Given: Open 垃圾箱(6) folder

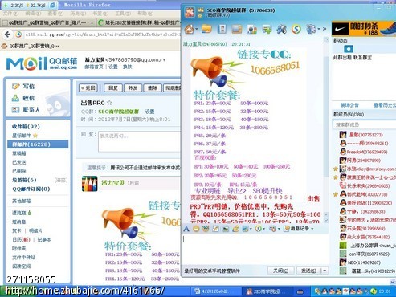Looking at the screenshot, I should click(x=24, y=180).
